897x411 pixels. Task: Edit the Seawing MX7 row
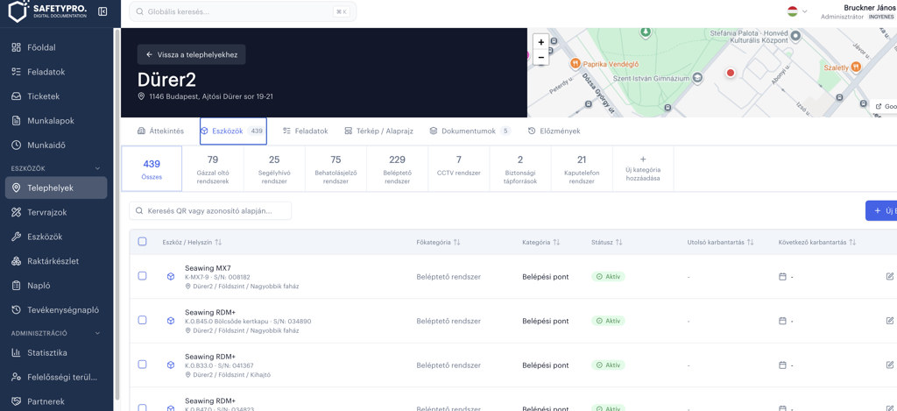pos(890,276)
